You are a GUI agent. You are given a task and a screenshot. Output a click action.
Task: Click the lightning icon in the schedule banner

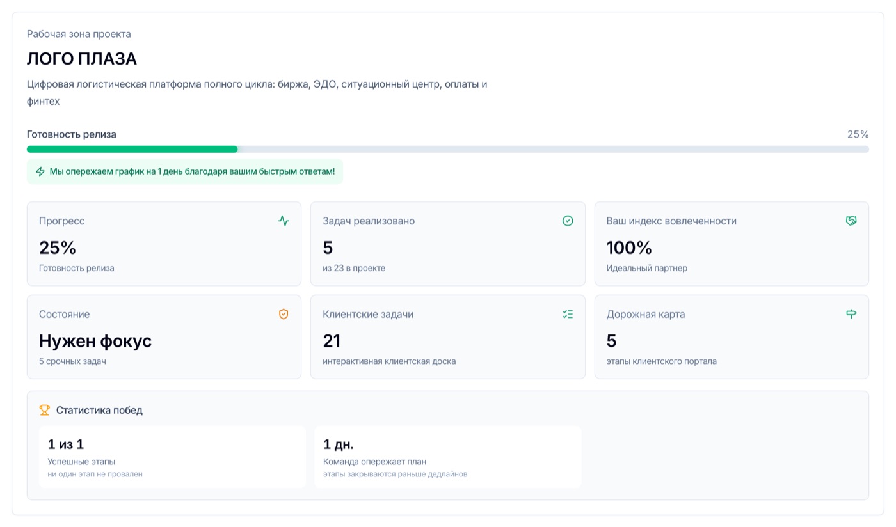pos(40,171)
